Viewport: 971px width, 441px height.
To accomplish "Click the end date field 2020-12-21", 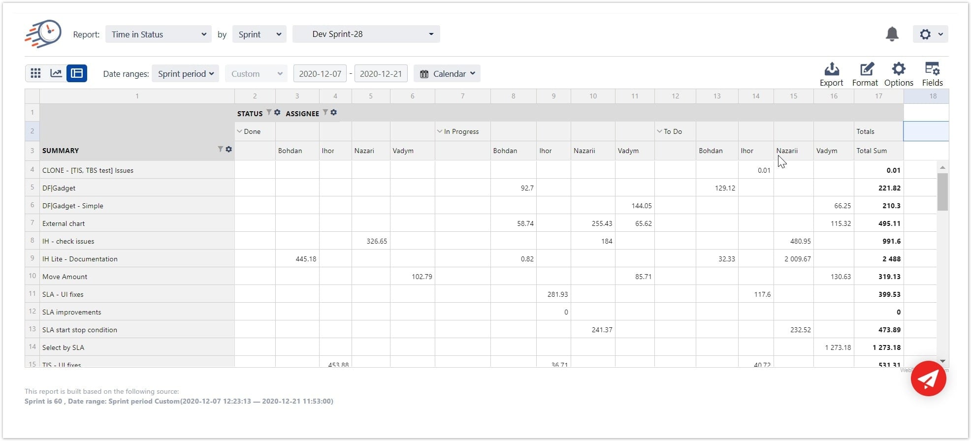I will 381,73.
